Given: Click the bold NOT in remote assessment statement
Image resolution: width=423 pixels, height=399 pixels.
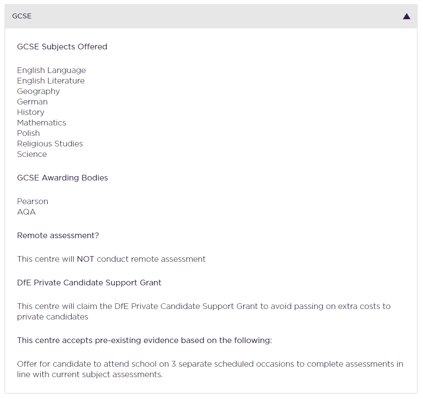Looking at the screenshot, I should point(86,259).
